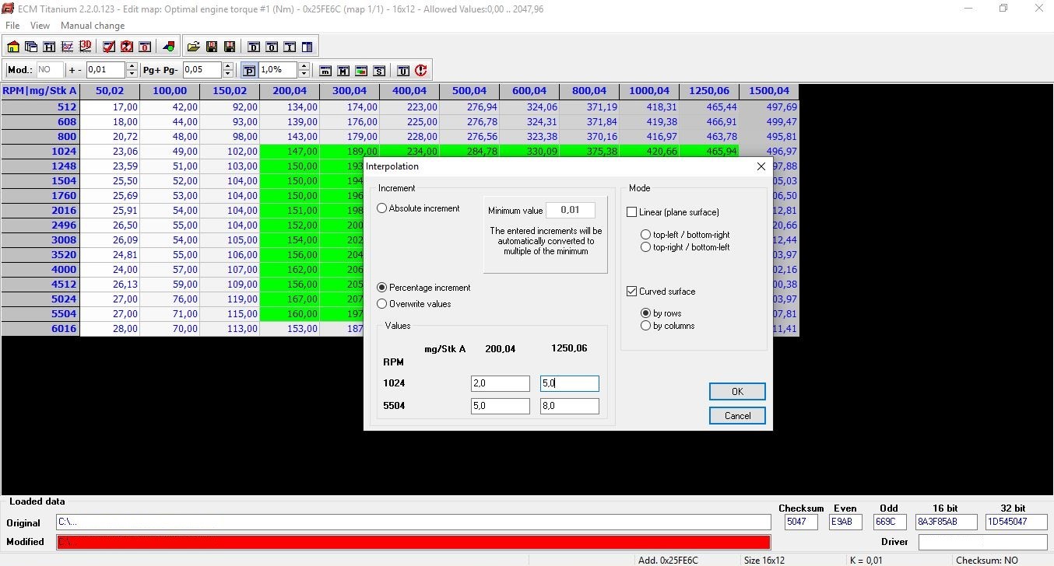This screenshot has height=566, width=1054.
Task: Select the 2D graph view icon
Action: (68, 47)
